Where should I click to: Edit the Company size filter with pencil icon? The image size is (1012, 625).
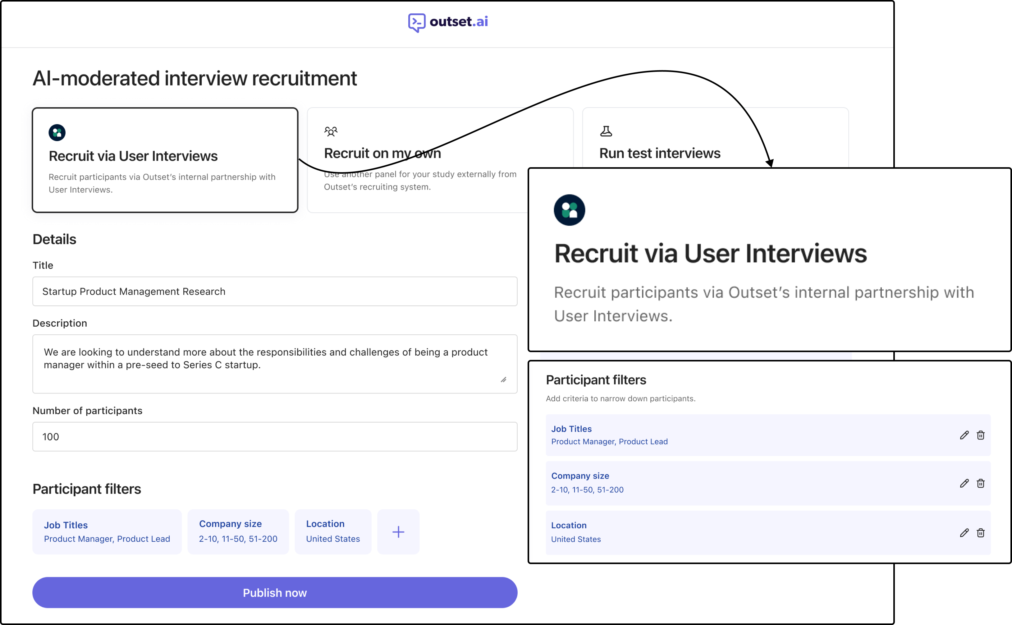(964, 483)
